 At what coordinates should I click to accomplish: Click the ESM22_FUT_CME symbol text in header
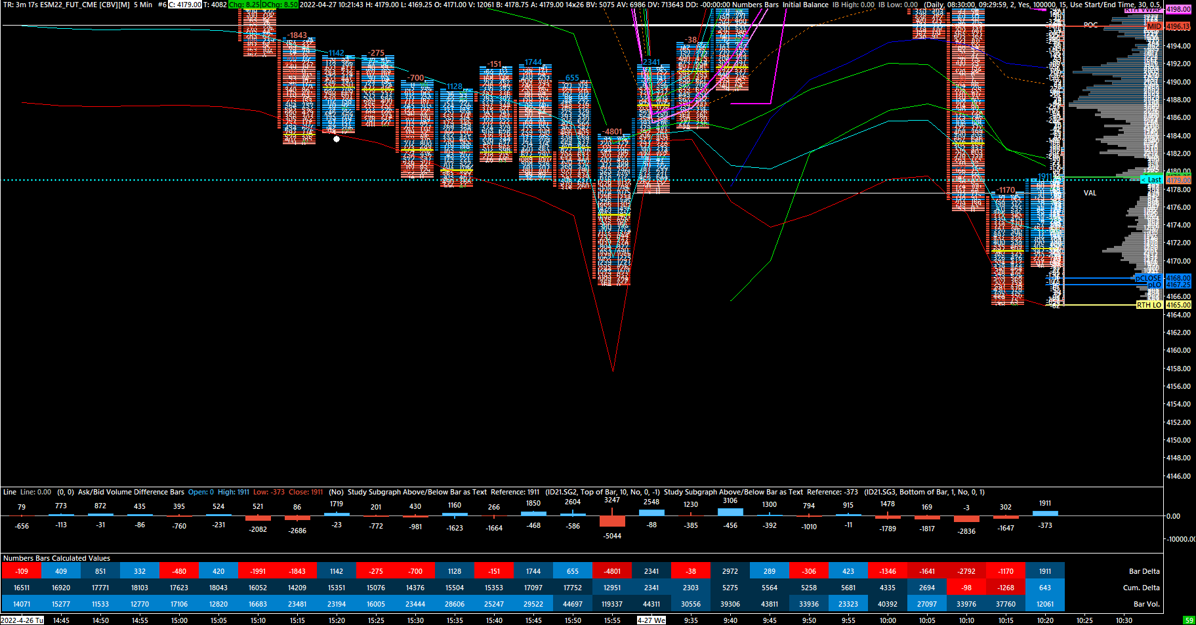click(x=69, y=5)
